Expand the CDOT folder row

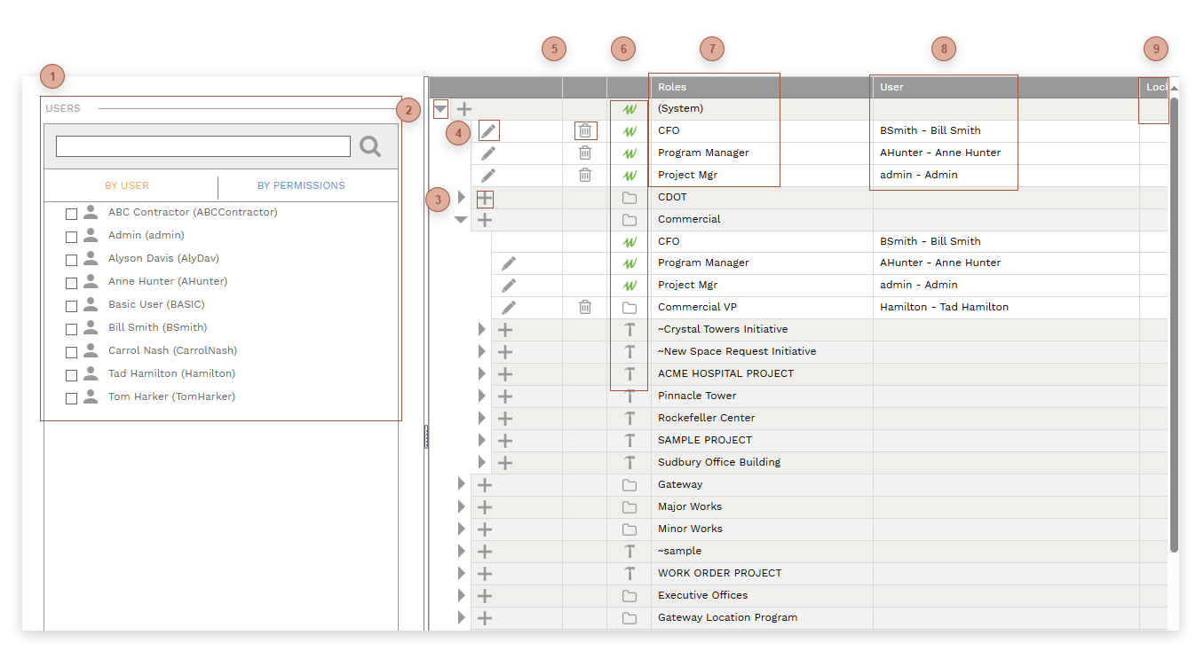click(461, 197)
